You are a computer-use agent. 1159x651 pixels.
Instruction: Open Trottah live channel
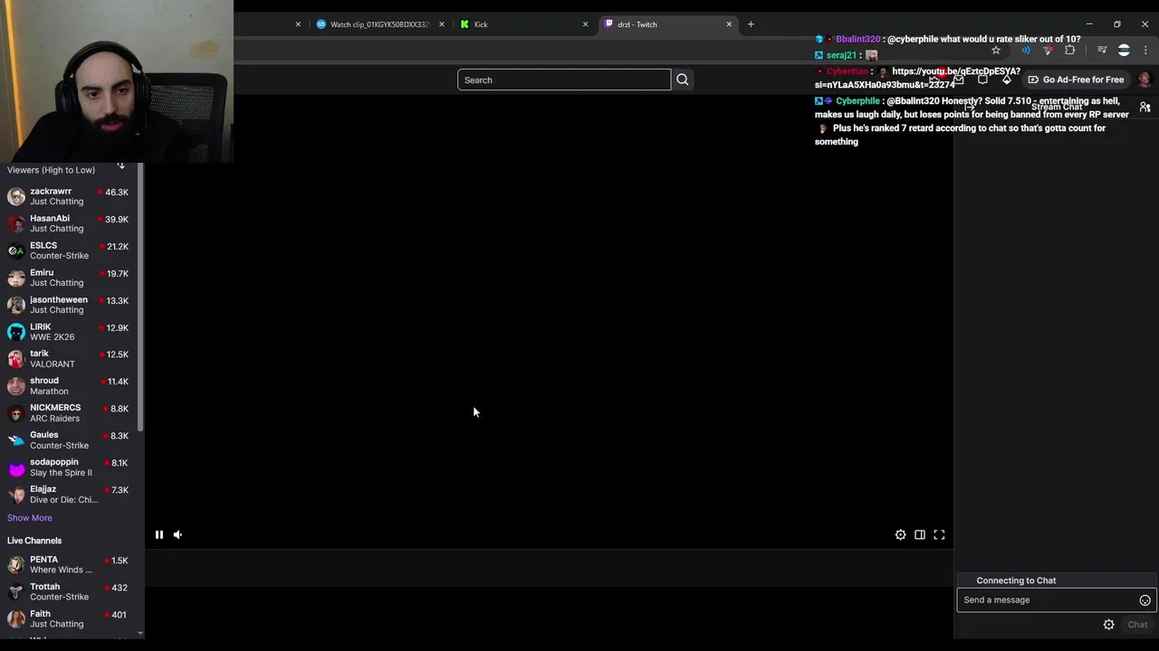69,592
